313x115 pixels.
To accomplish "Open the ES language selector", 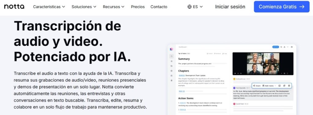I will pyautogui.click(x=195, y=7).
